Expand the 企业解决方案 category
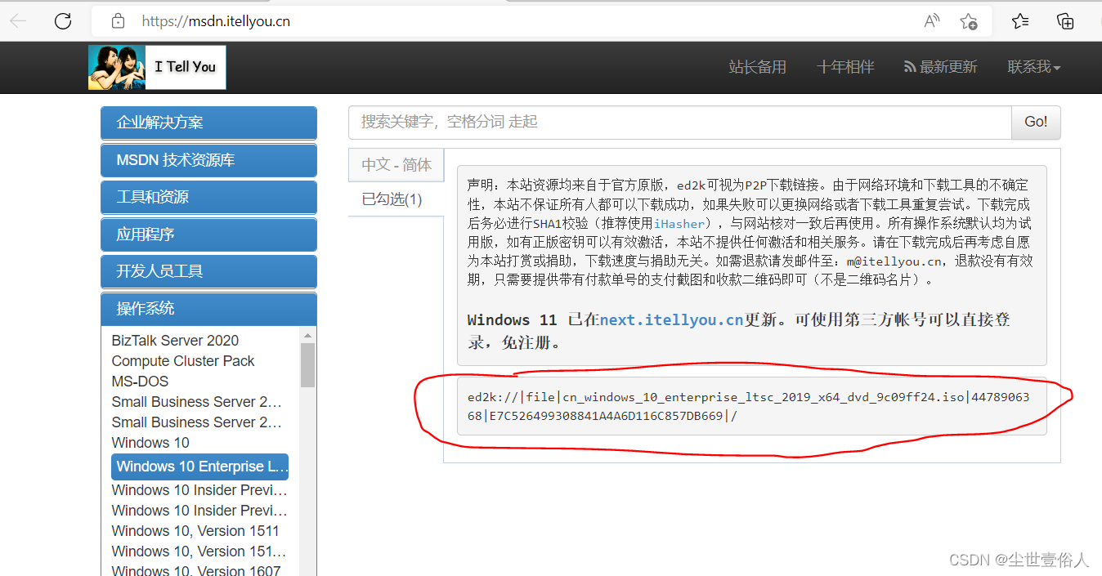Viewport: 1102px width, 576px height. click(208, 123)
